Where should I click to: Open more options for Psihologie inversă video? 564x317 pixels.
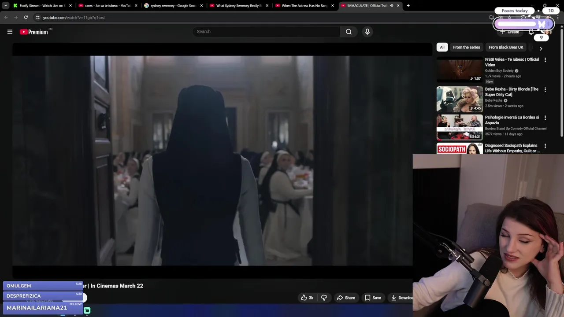(545, 118)
